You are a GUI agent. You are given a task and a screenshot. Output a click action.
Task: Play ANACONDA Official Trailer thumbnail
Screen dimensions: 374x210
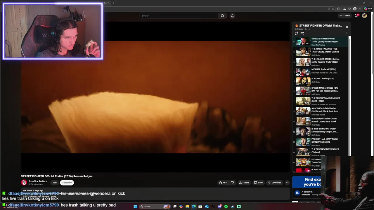(303, 111)
